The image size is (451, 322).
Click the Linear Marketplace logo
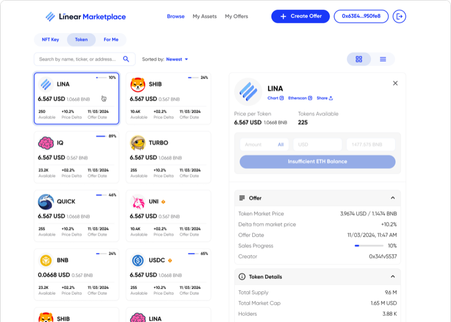click(85, 17)
